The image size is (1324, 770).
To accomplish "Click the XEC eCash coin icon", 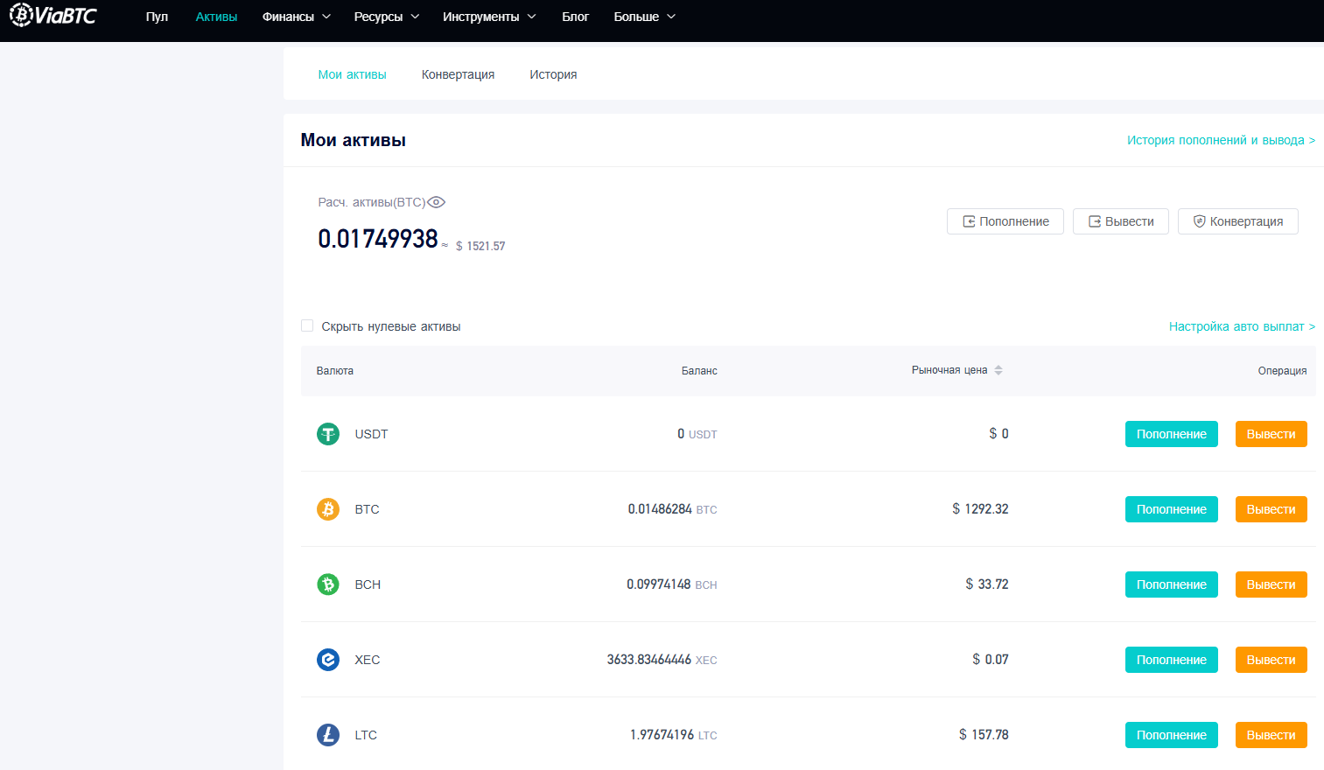I will point(328,660).
